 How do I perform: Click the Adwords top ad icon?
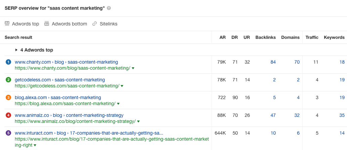point(7,23)
